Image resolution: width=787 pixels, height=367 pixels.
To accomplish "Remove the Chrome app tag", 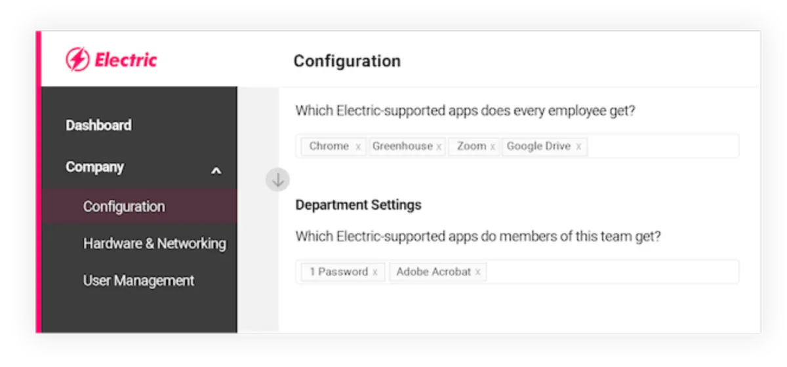I will (358, 147).
